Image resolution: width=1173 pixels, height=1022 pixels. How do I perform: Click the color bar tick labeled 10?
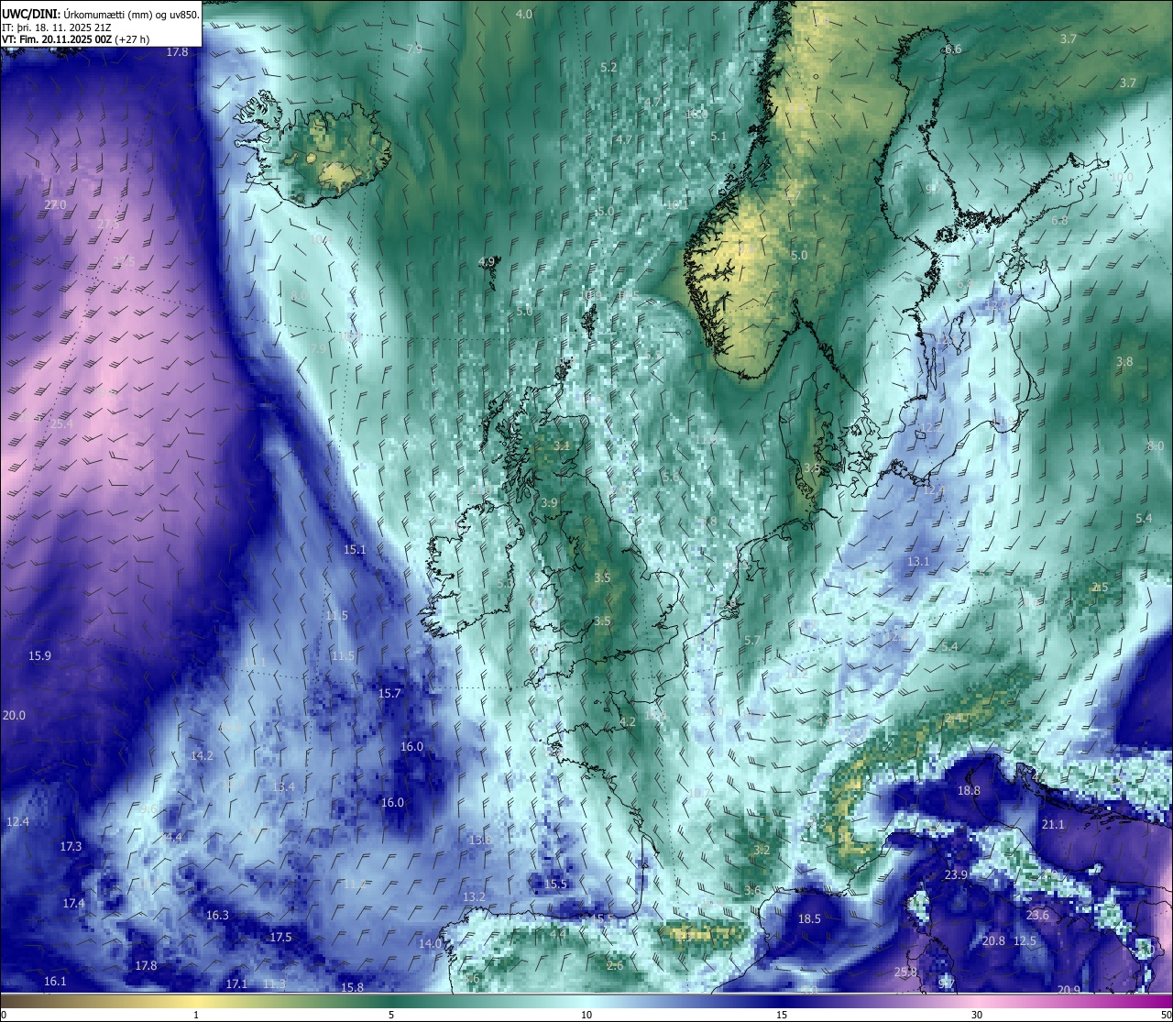click(x=586, y=1015)
